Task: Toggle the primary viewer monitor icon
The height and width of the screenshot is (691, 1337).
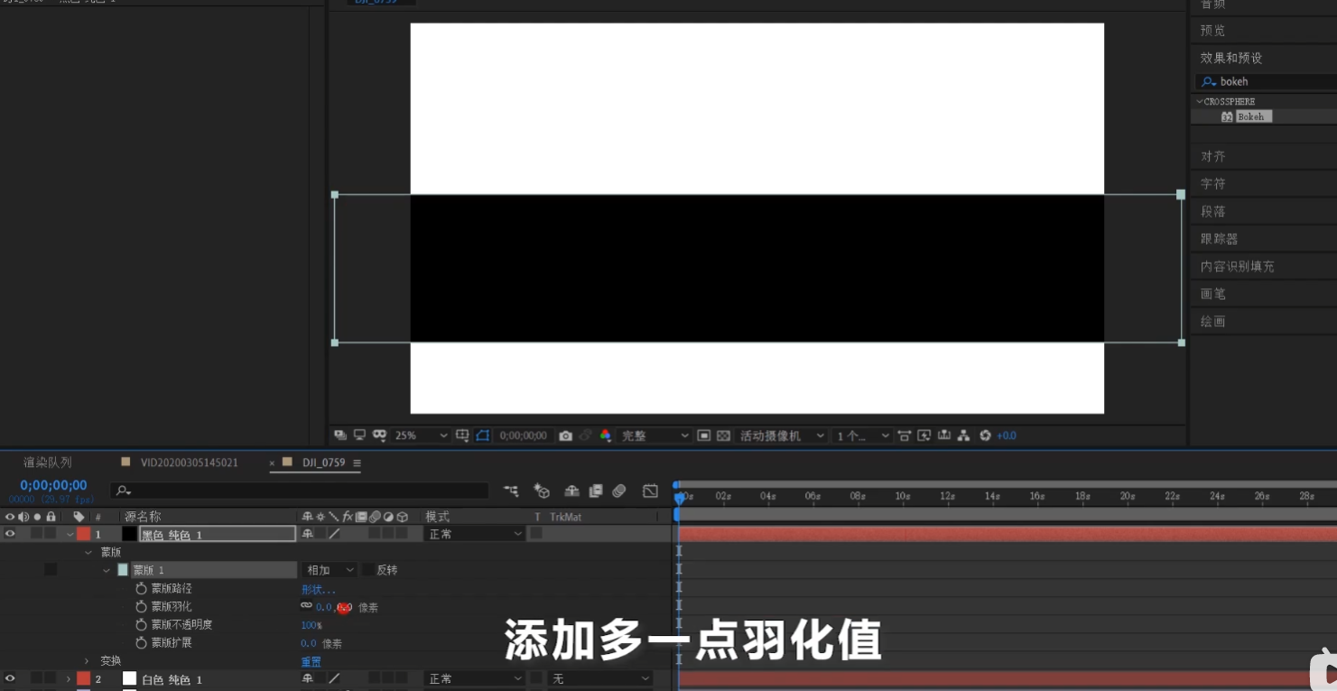Action: point(359,435)
